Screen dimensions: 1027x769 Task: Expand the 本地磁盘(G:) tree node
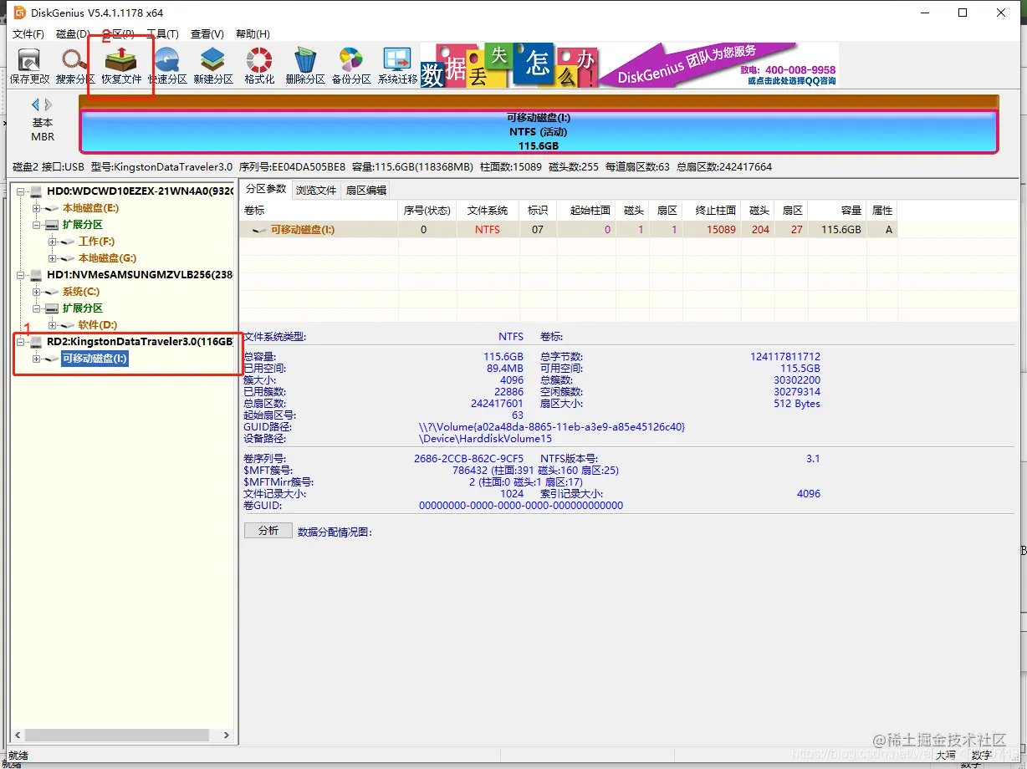[x=53, y=258]
